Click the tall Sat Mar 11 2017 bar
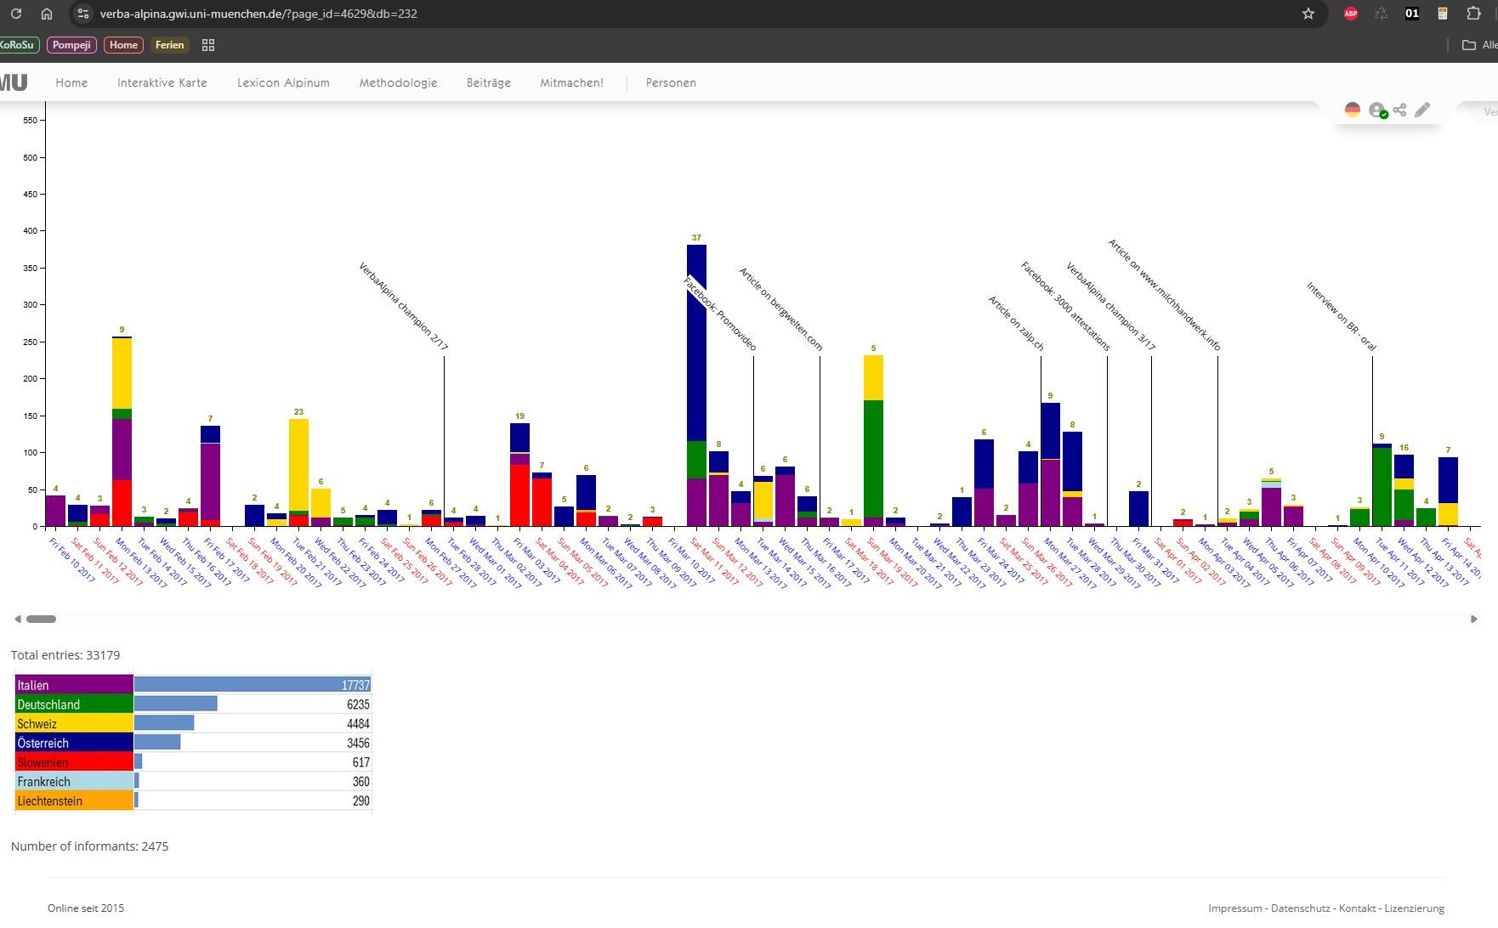This screenshot has height=928, width=1498. pos(696,382)
